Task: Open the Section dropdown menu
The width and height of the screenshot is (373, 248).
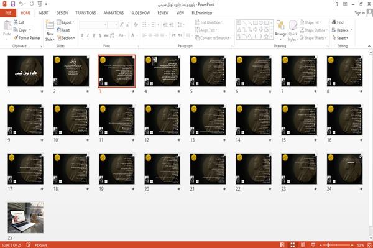Action: click(x=66, y=38)
